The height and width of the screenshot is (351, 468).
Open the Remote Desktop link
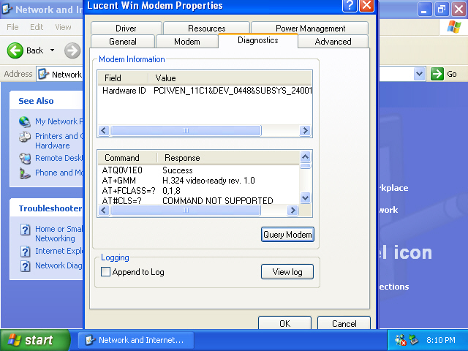(58, 158)
